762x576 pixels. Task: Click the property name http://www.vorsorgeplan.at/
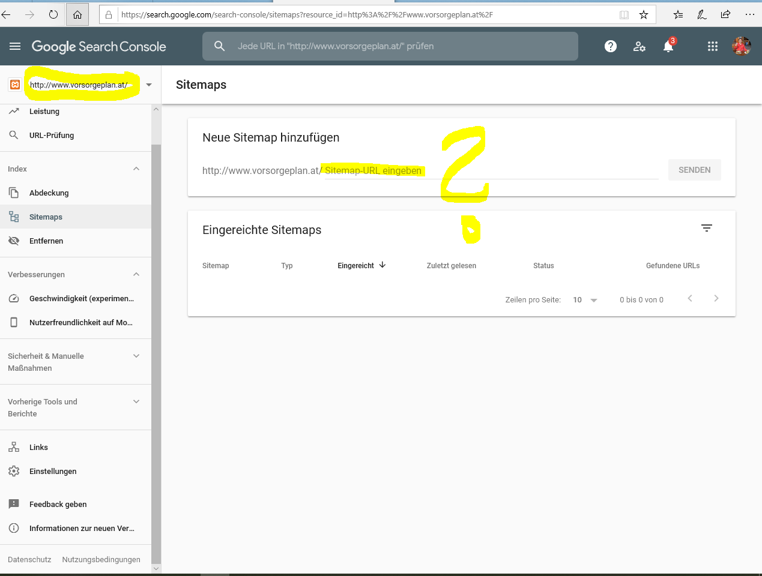coord(79,85)
